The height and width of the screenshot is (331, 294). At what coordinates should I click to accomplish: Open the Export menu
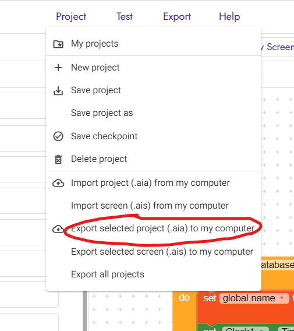coord(177,16)
